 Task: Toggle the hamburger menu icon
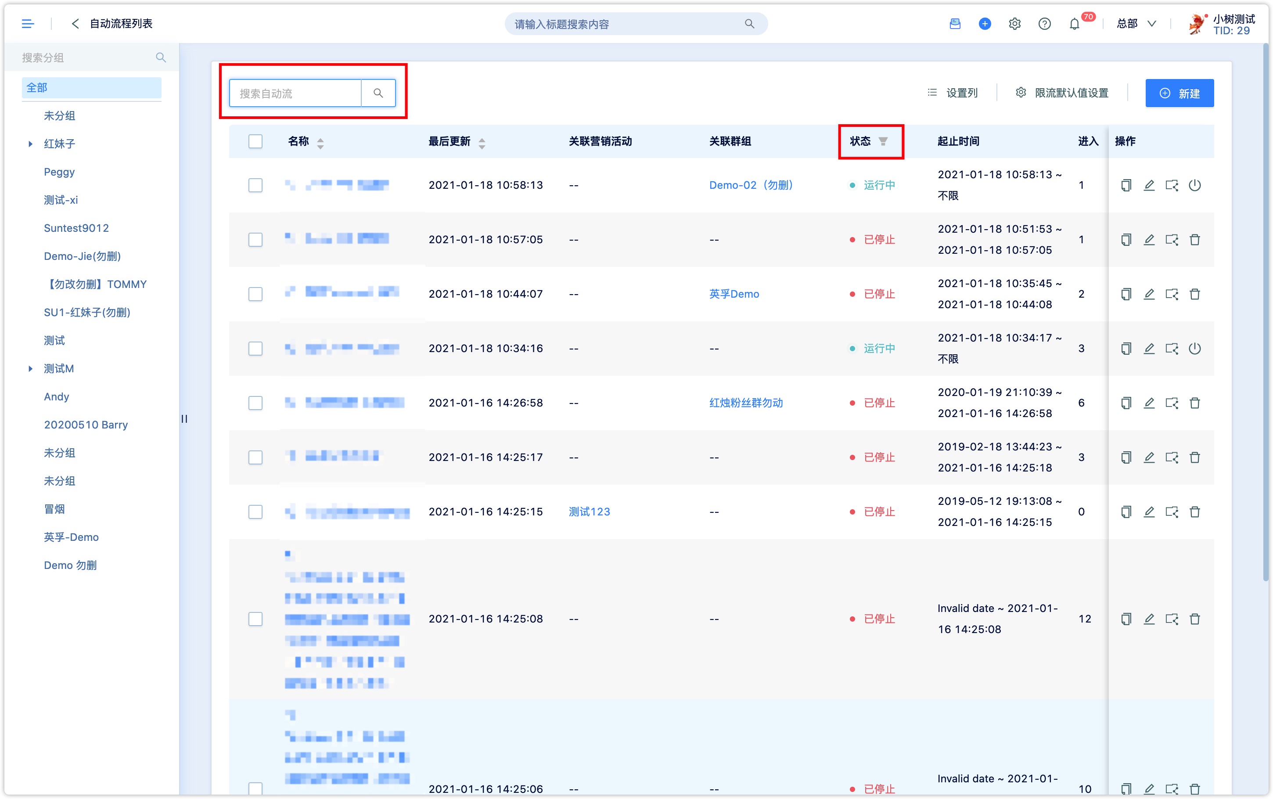point(28,24)
